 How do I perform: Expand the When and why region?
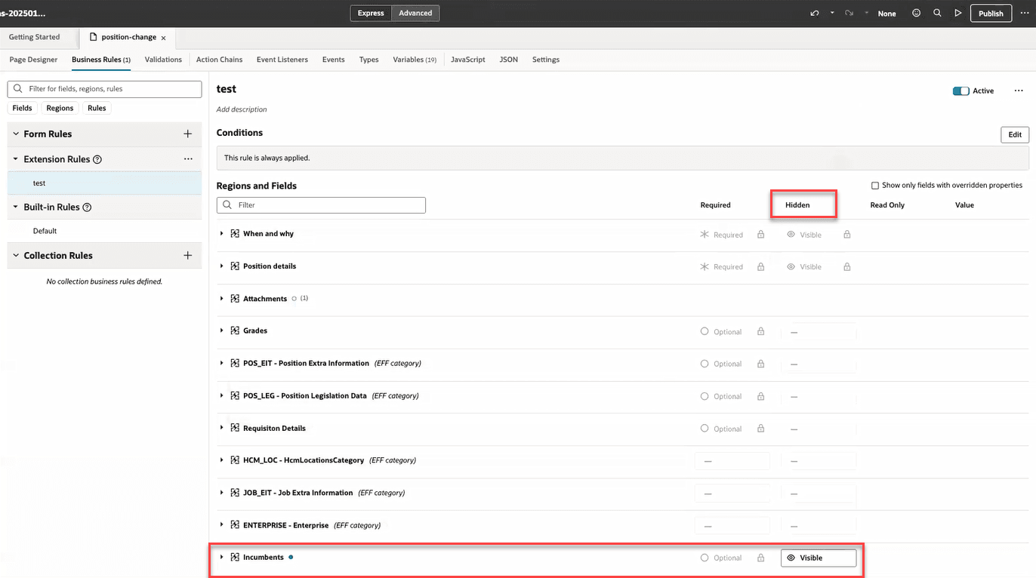(x=222, y=234)
